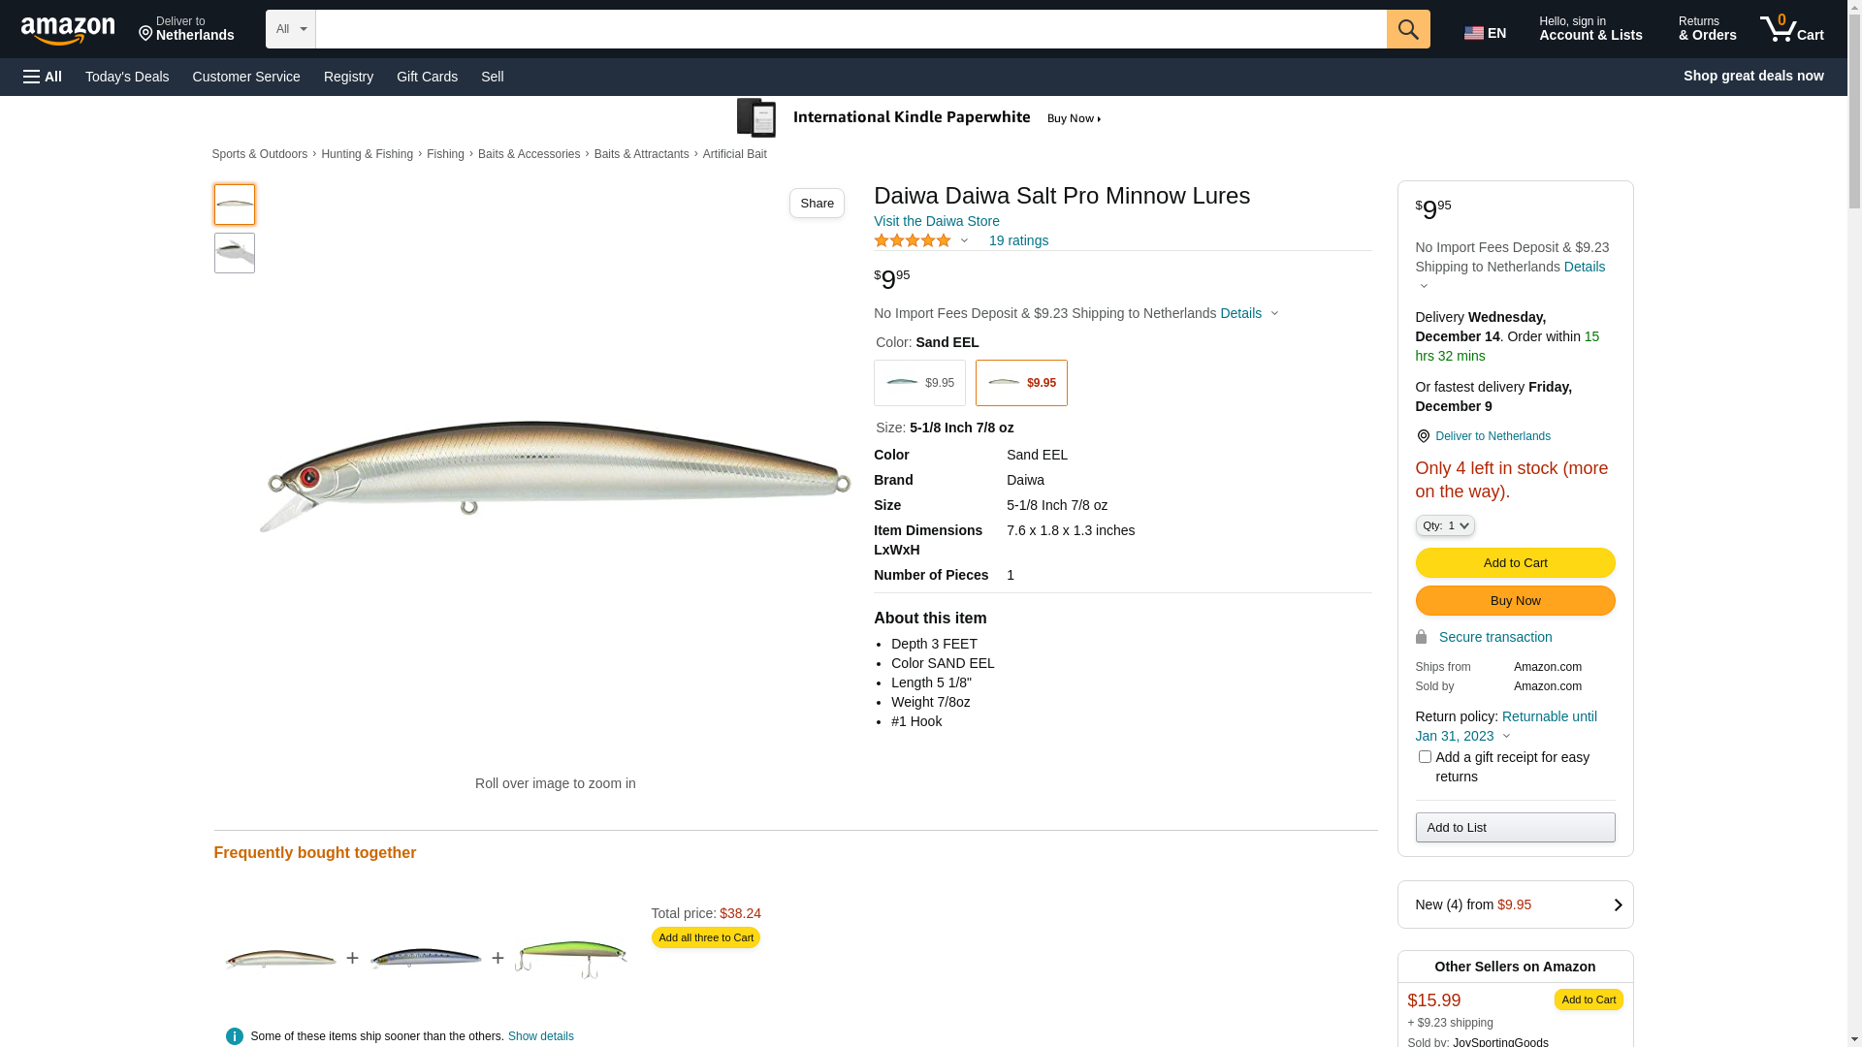This screenshot has width=1862, height=1047.
Task: Select the Sand EEL color swatch
Action: [1021, 383]
